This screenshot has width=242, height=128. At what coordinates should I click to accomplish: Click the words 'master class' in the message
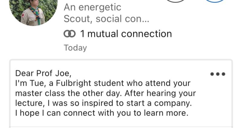pos(40,93)
